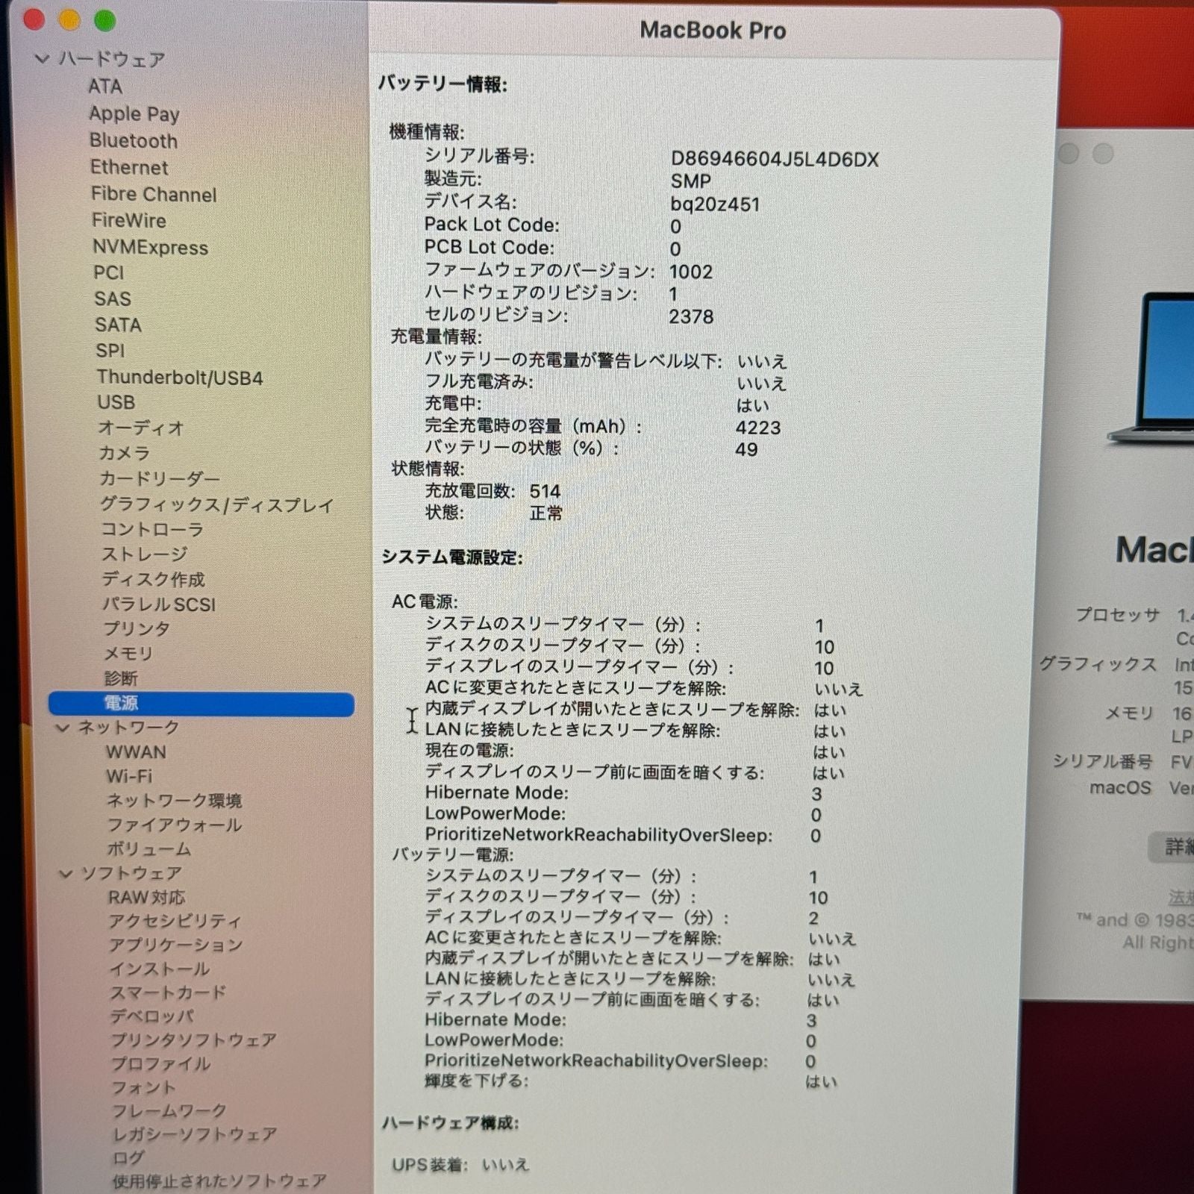This screenshot has height=1194, width=1194.
Task: Select スマートカード entry
Action: click(x=168, y=993)
